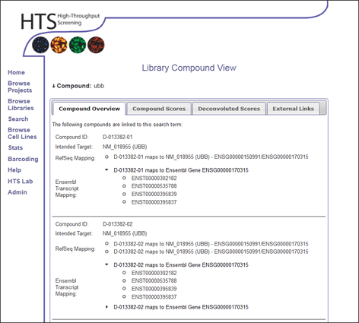
Task: Switch to the Compound Scores tab
Action: click(x=159, y=109)
